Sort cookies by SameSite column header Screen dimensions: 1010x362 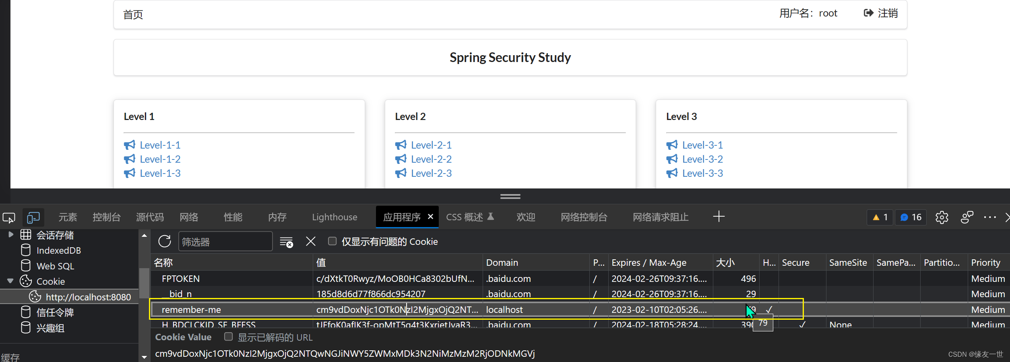coord(849,263)
